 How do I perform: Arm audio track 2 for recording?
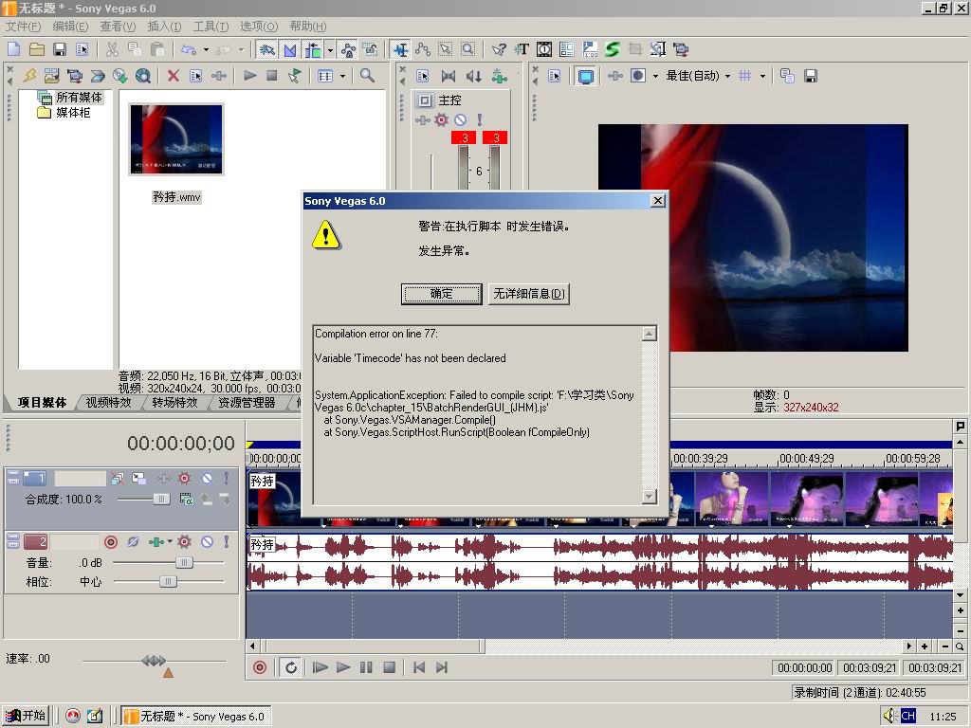pyautogui.click(x=111, y=542)
